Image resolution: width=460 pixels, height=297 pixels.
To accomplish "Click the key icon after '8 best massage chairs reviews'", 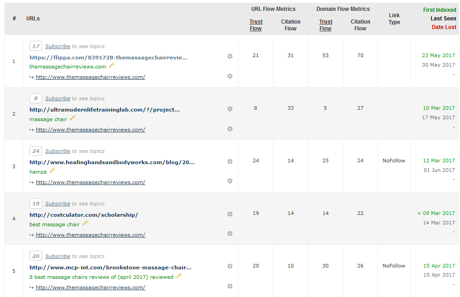I will click(179, 276).
